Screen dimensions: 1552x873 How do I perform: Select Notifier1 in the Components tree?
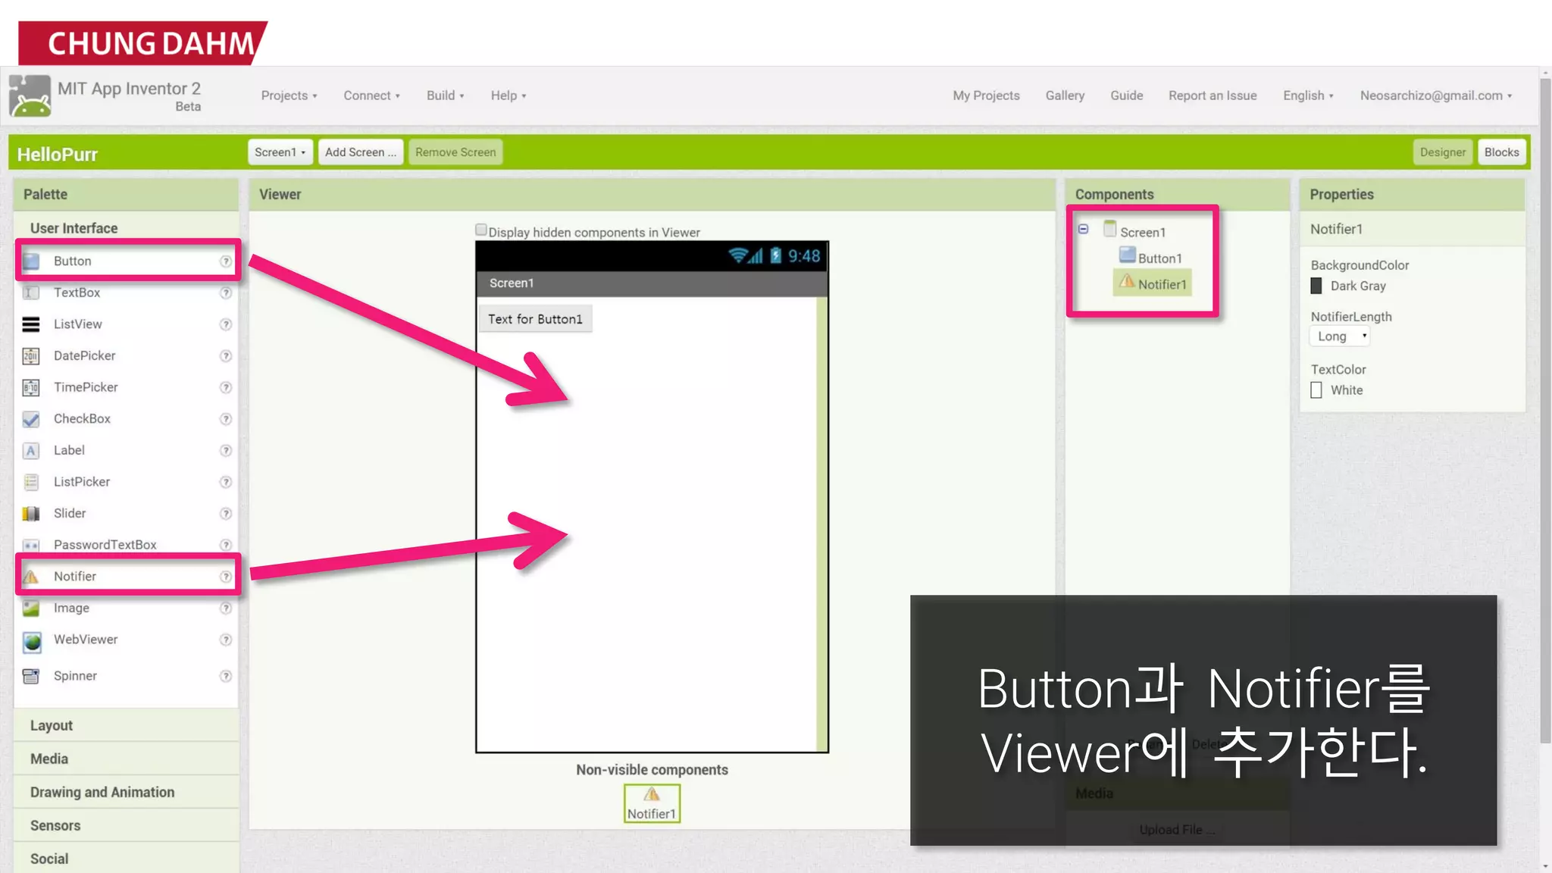(1153, 284)
